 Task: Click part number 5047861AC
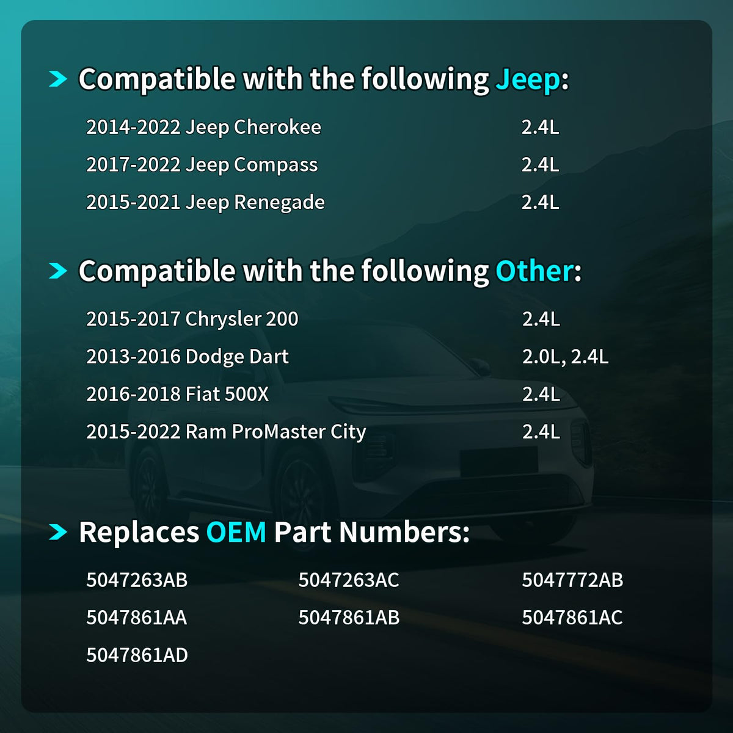[x=572, y=618]
